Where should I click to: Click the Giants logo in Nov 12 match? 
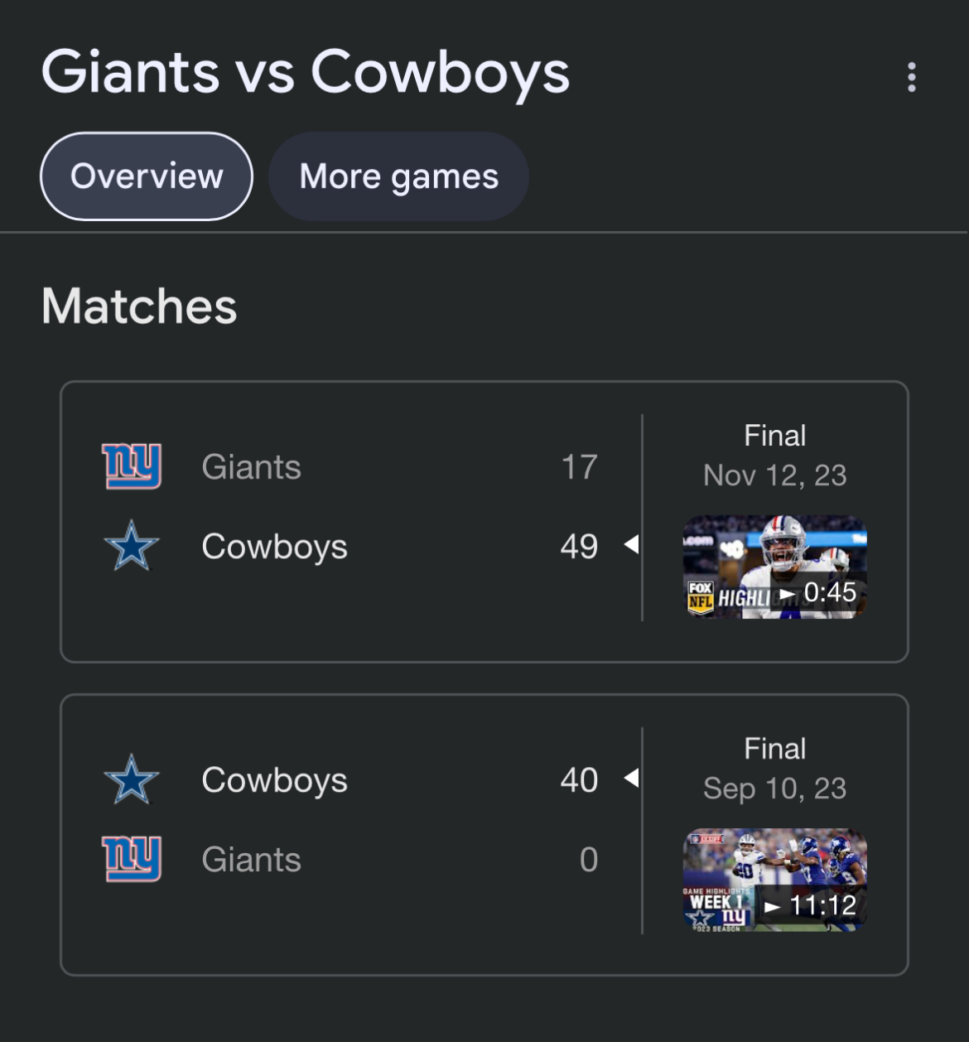(132, 466)
